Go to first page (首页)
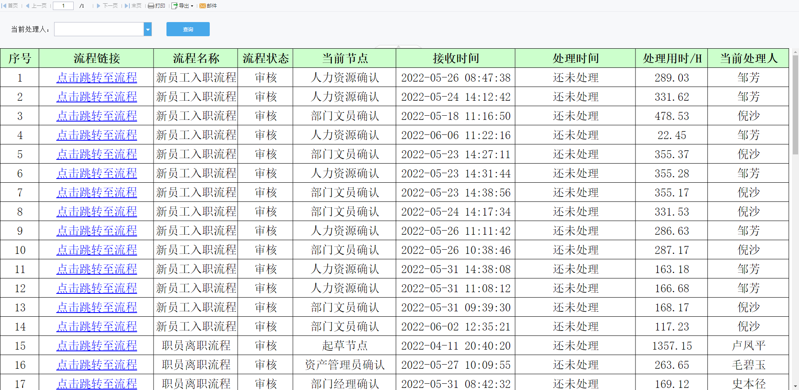The height and width of the screenshot is (390, 799). pos(10,6)
